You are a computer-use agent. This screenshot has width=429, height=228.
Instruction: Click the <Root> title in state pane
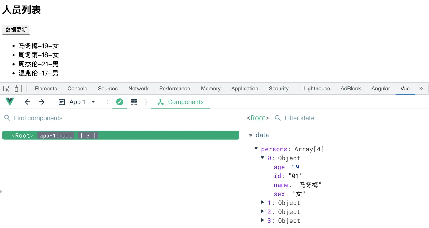tap(258, 118)
